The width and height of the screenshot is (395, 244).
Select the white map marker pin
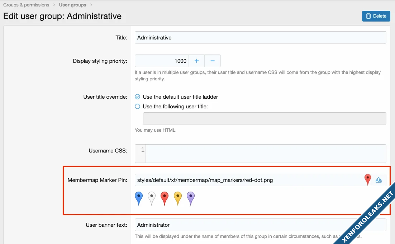pos(152,198)
